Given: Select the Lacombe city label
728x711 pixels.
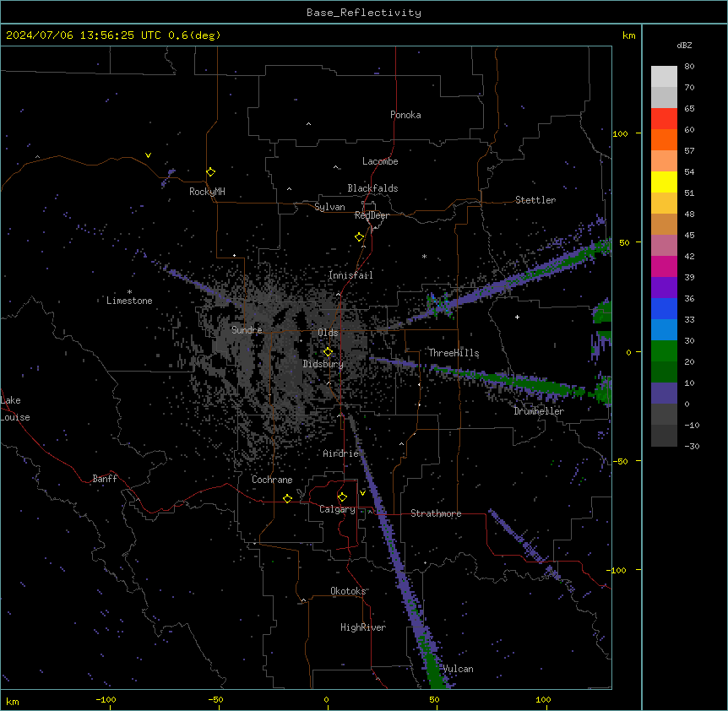Looking at the screenshot, I should (380, 161).
